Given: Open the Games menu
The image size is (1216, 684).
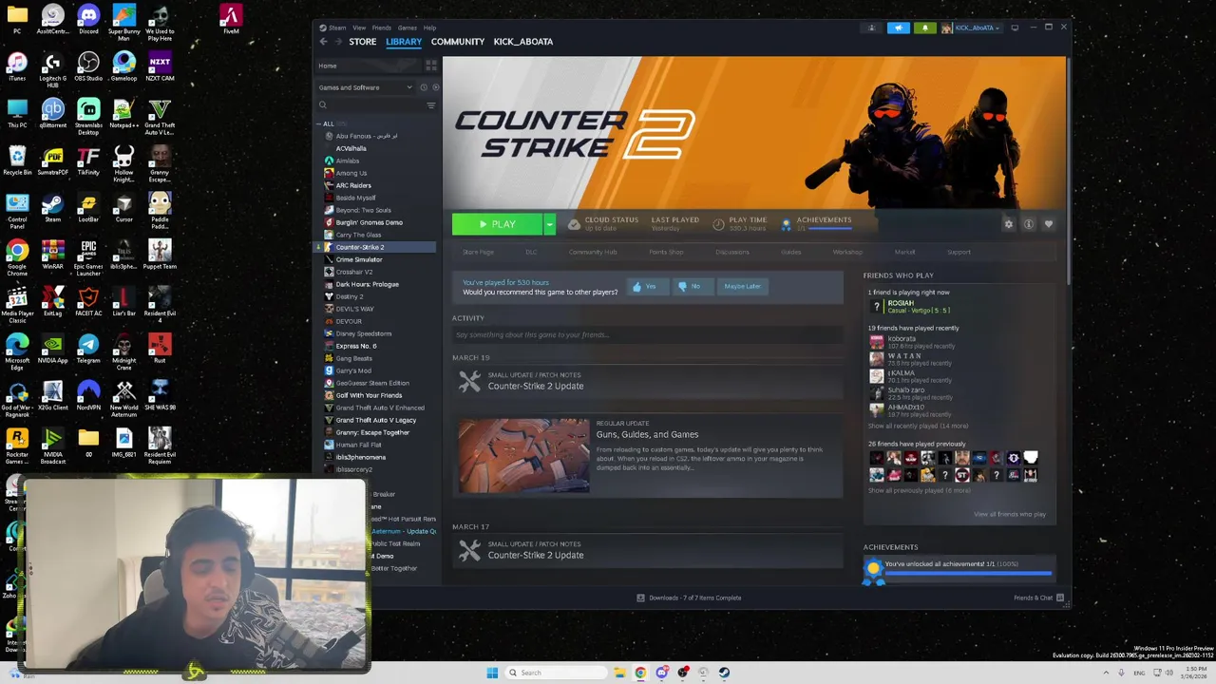Looking at the screenshot, I should tap(408, 28).
